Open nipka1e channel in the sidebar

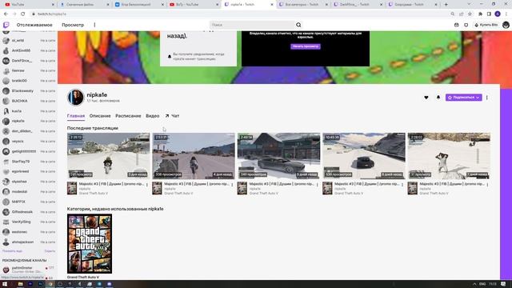[x=29, y=121]
